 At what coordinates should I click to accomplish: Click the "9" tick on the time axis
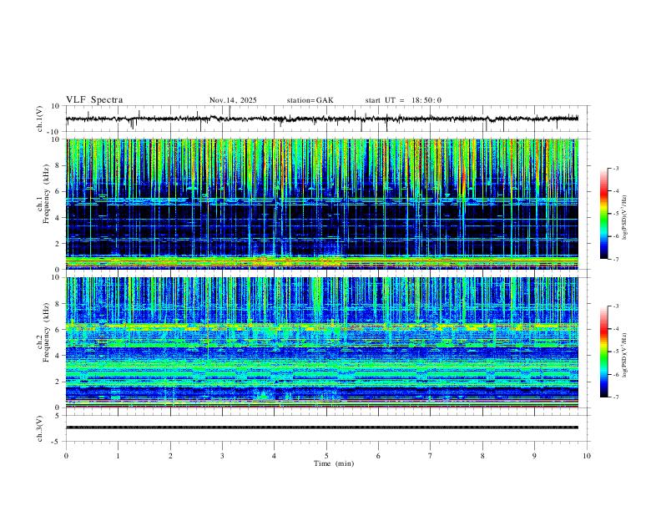[x=534, y=456]
